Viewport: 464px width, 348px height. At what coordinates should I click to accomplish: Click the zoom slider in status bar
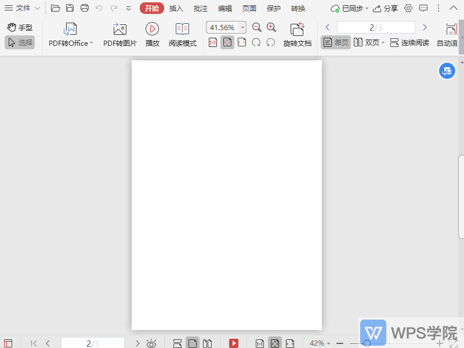point(367,343)
